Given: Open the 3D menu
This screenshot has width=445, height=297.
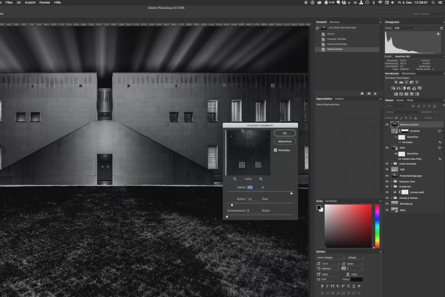Looking at the screenshot, I should 19,2.
